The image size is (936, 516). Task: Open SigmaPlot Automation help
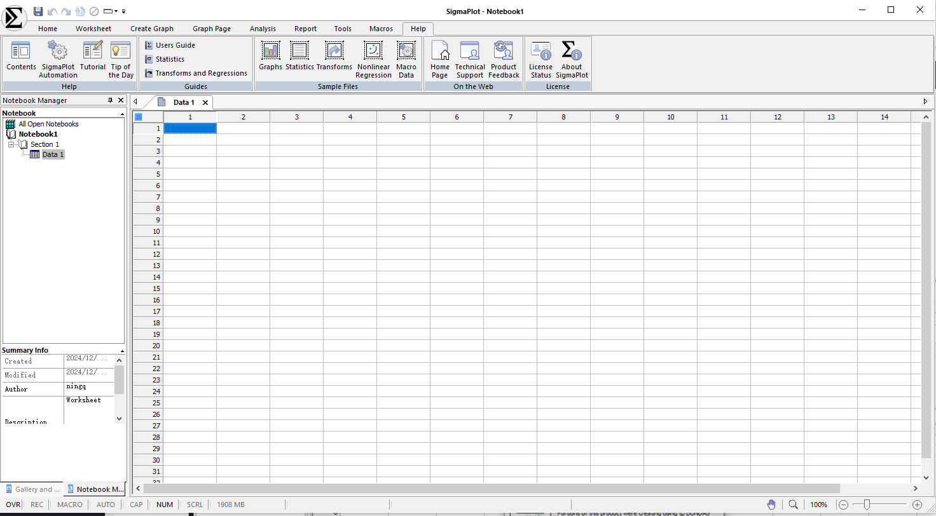pos(58,59)
